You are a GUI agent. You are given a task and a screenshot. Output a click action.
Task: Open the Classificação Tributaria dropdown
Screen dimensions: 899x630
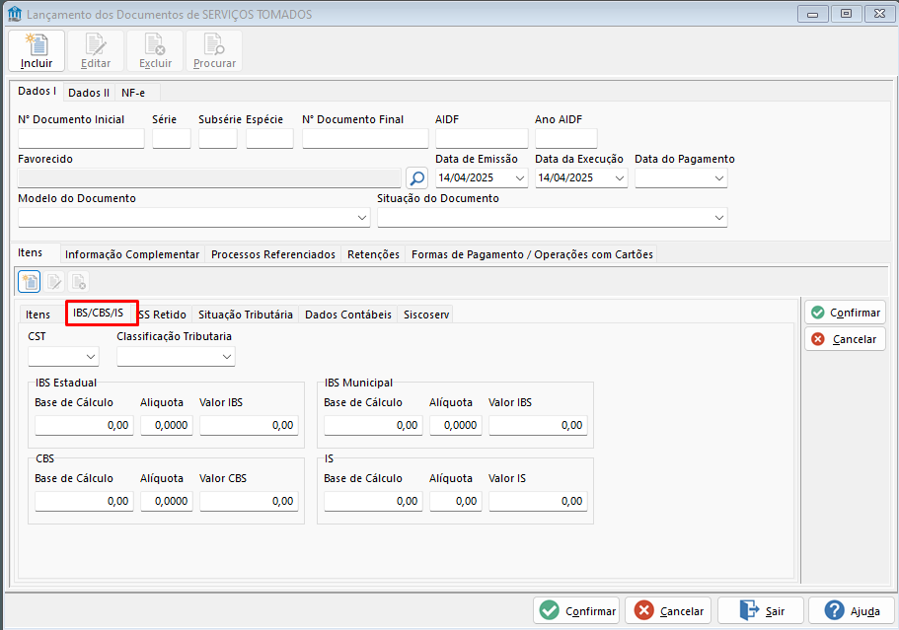[x=227, y=357]
